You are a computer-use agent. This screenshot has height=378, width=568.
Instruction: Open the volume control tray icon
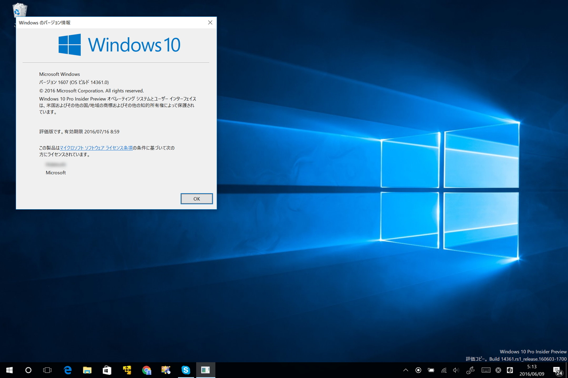coord(456,370)
